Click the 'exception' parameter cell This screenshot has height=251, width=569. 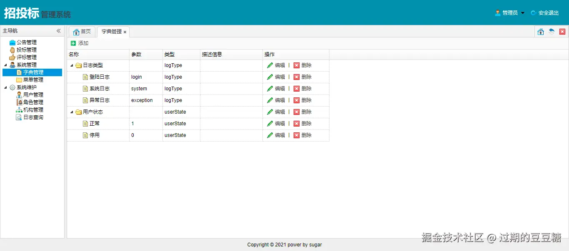[x=146, y=100]
